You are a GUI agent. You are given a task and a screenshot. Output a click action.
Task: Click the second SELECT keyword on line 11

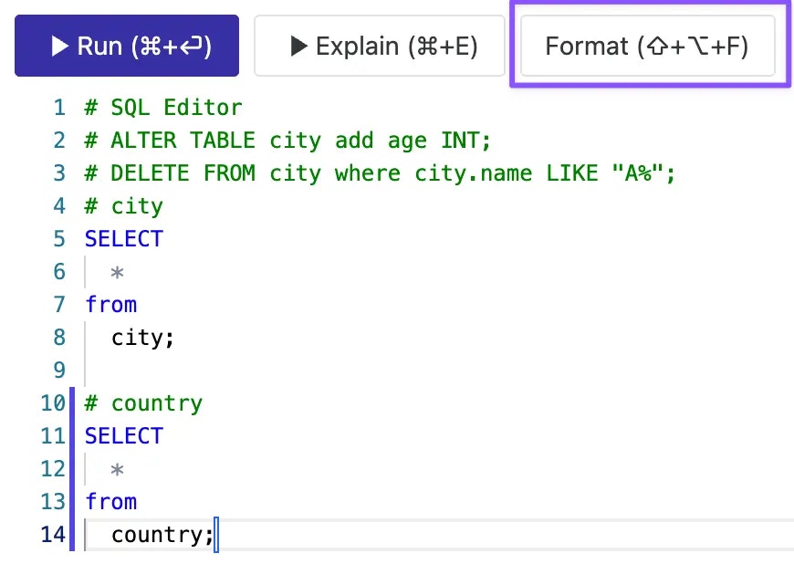(x=124, y=436)
